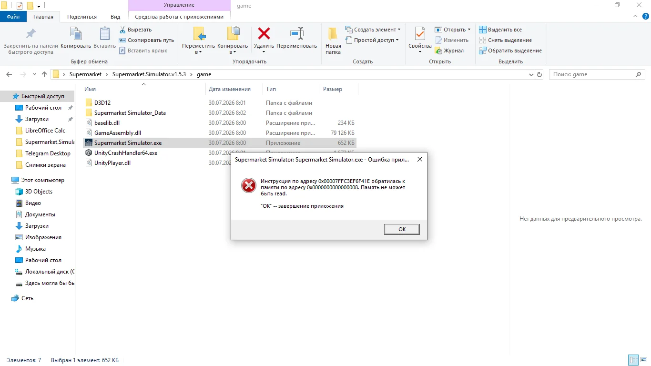651x366 pixels.
Task: Open the address bar history dropdown arrow
Action: click(531, 74)
